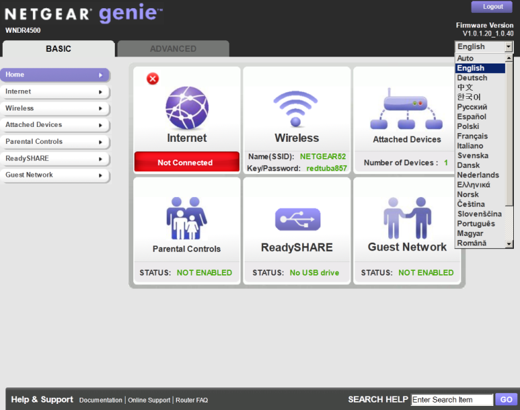Click the language list scroll up arrow

[509, 58]
